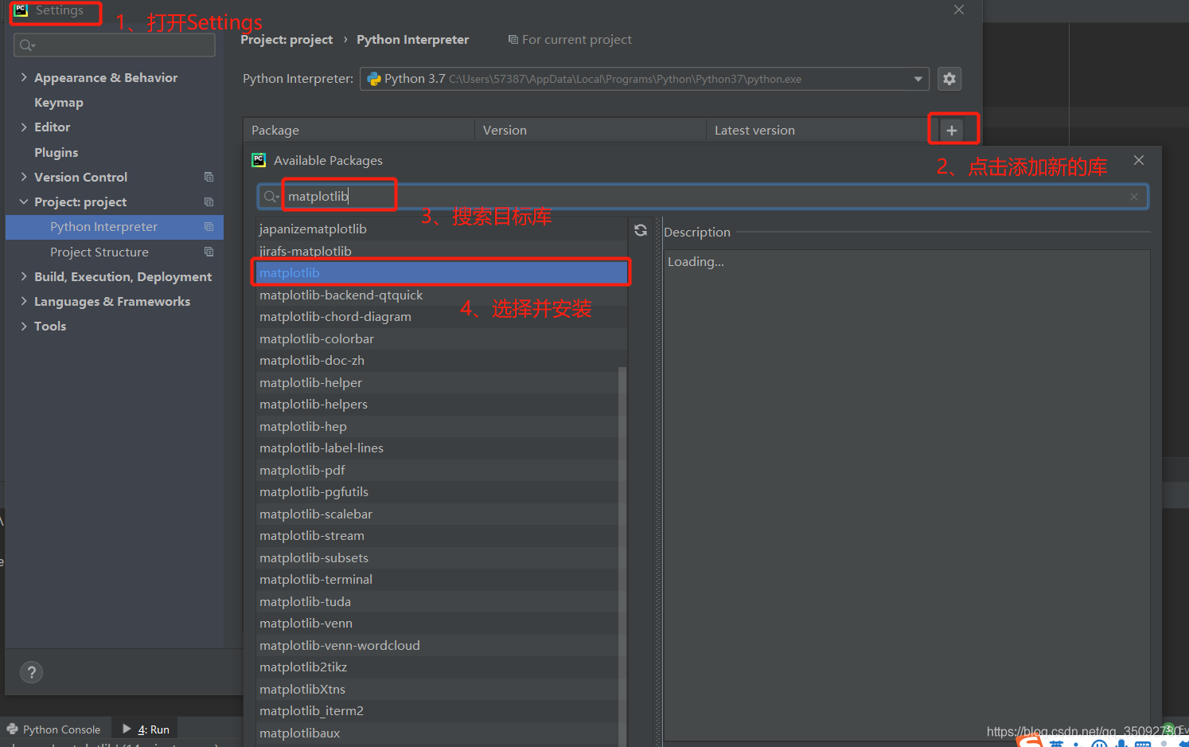Expand Appearance & Behavior section
Image resolution: width=1189 pixels, height=747 pixels.
24,77
